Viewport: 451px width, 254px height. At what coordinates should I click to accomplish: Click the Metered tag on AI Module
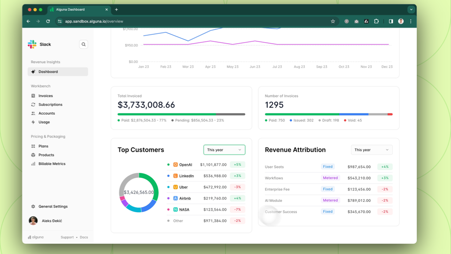coord(330,200)
